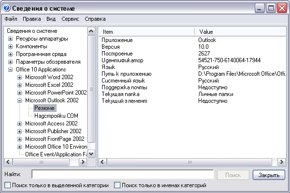Select the Резюме tree item
This screenshot has height=193, width=290.
pyautogui.click(x=44, y=108)
